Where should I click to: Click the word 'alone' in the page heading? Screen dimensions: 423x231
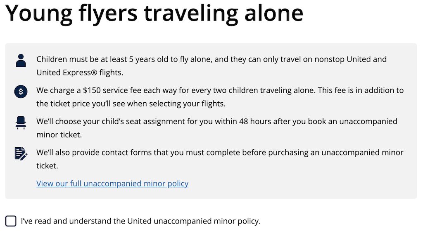click(x=274, y=13)
